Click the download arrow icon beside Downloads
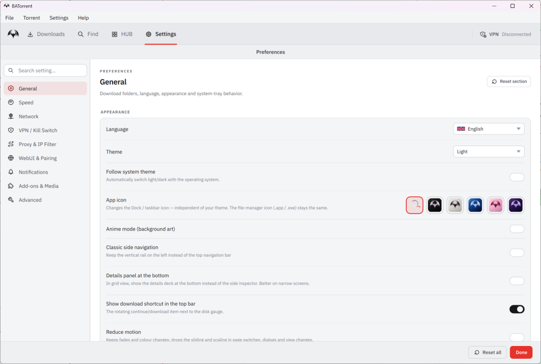The image size is (541, 364). pos(30,34)
